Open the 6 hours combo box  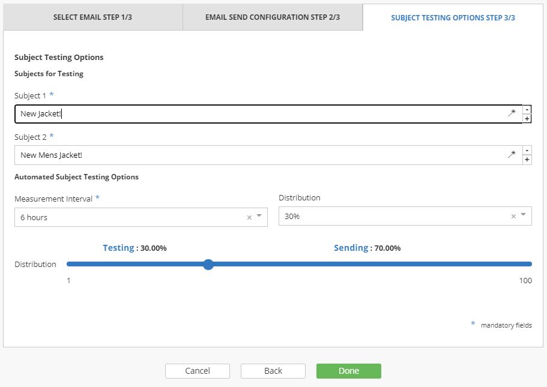click(x=141, y=217)
